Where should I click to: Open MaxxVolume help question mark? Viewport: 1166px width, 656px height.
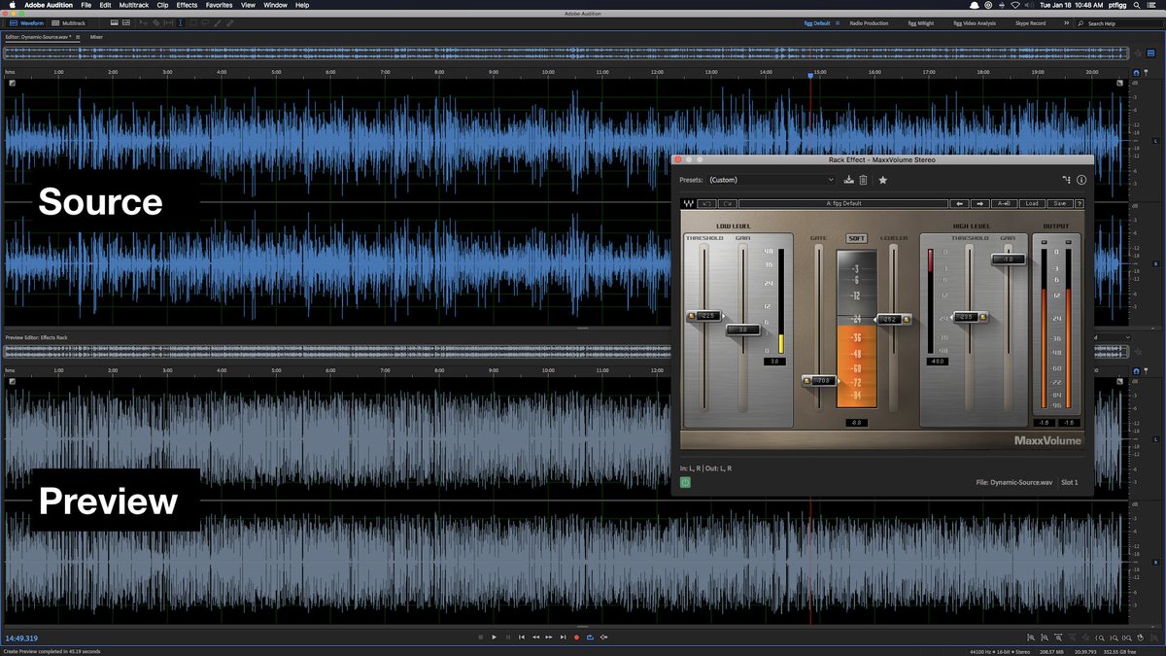(x=1080, y=204)
